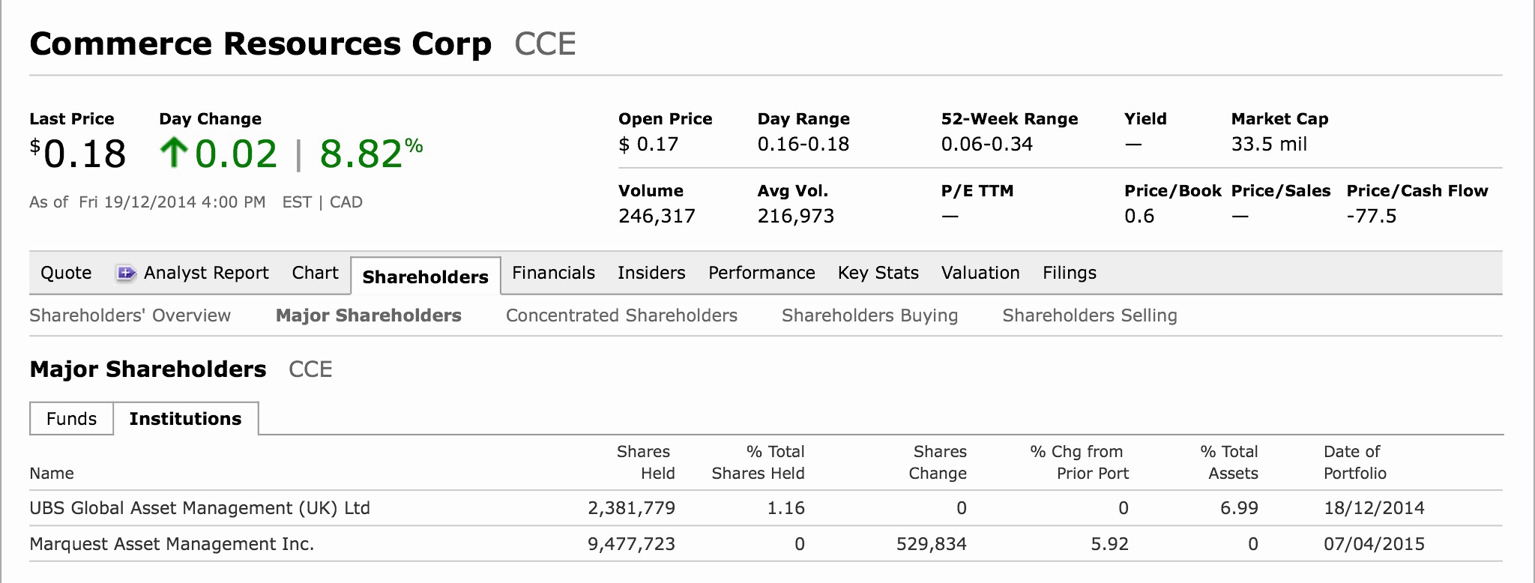Viewport: 1535px width, 583px height.
Task: Open the Chart tab
Action: click(314, 273)
